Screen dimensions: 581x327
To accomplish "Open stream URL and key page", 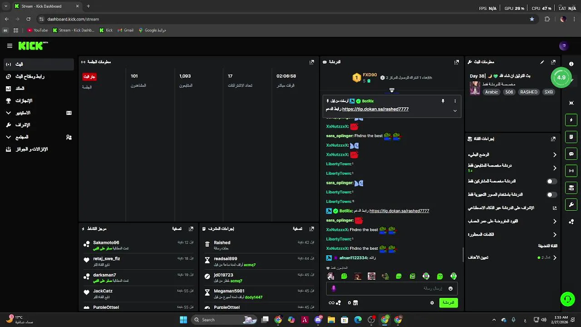I will (39, 77).
